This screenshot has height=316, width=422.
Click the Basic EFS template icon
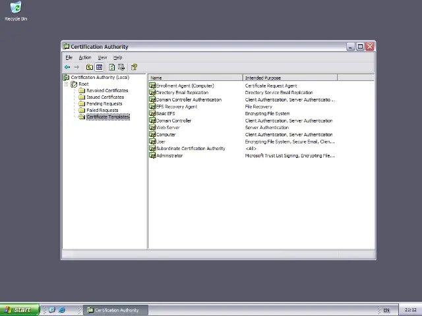[x=152, y=113]
